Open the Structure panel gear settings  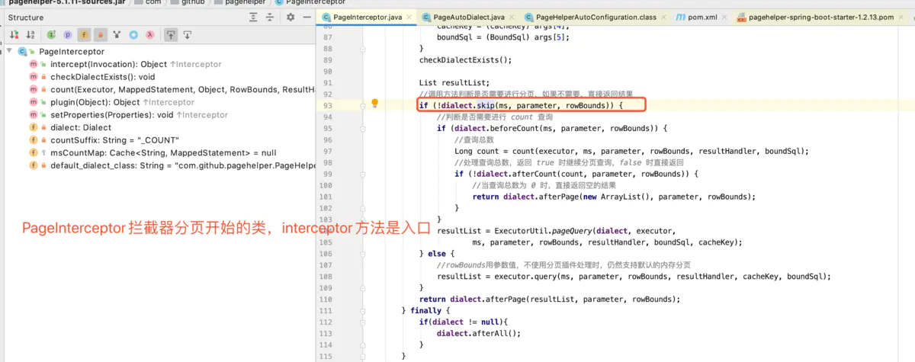click(x=290, y=17)
